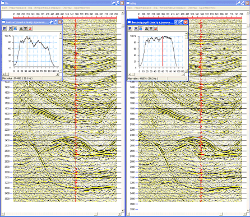Screen dimensions: 250x217
Task: Open Характеристики menu in the edep window
Action: 207,8
